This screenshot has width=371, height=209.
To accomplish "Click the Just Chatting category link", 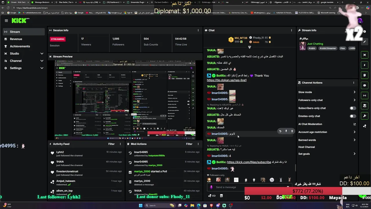I will coord(315,44).
